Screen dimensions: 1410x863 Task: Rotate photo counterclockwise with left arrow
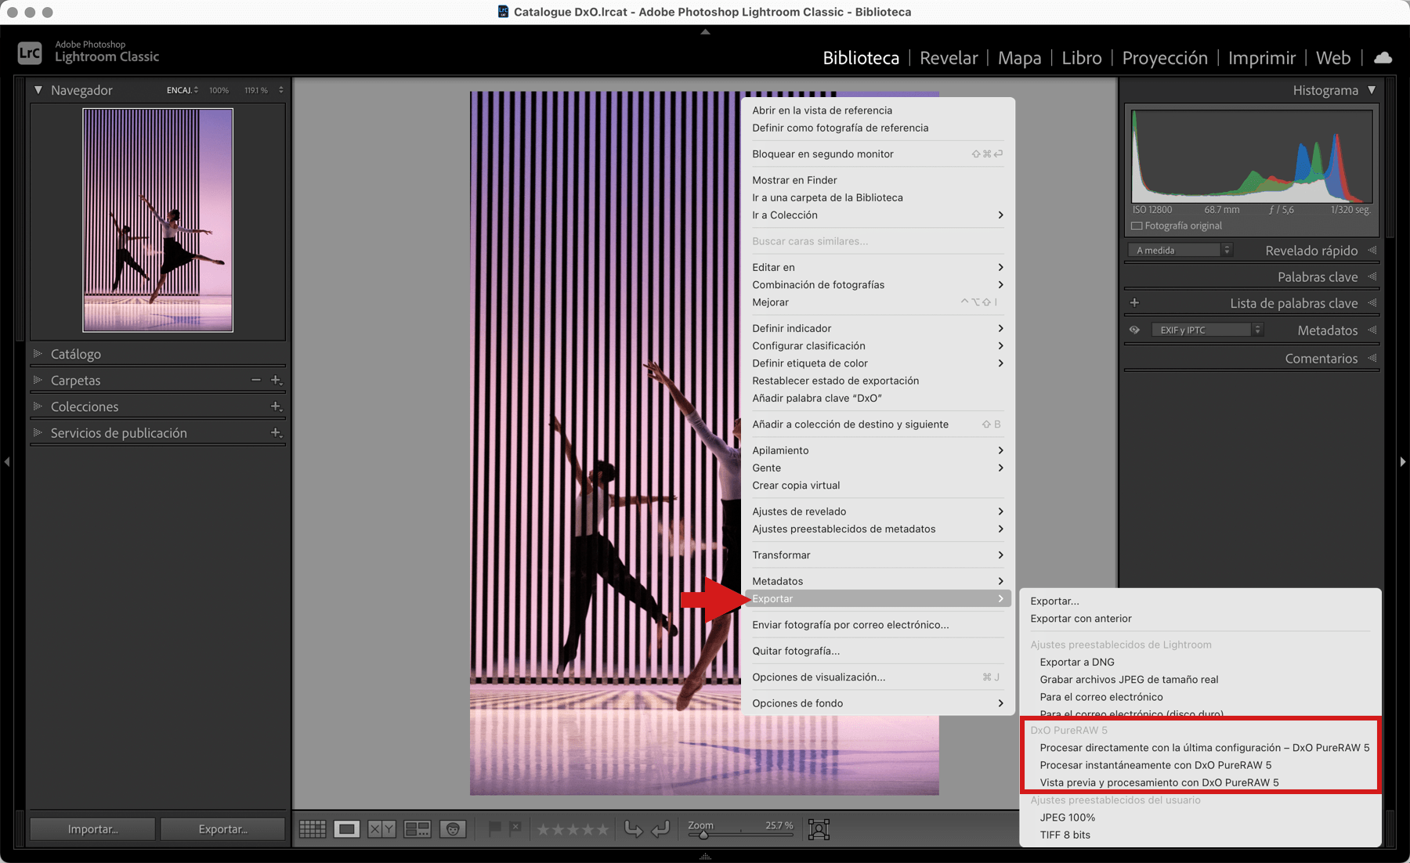coord(633,829)
